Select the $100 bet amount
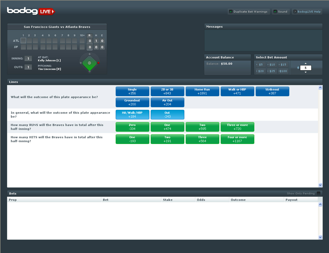The height and width of the screenshot is (253, 329). [x=283, y=71]
